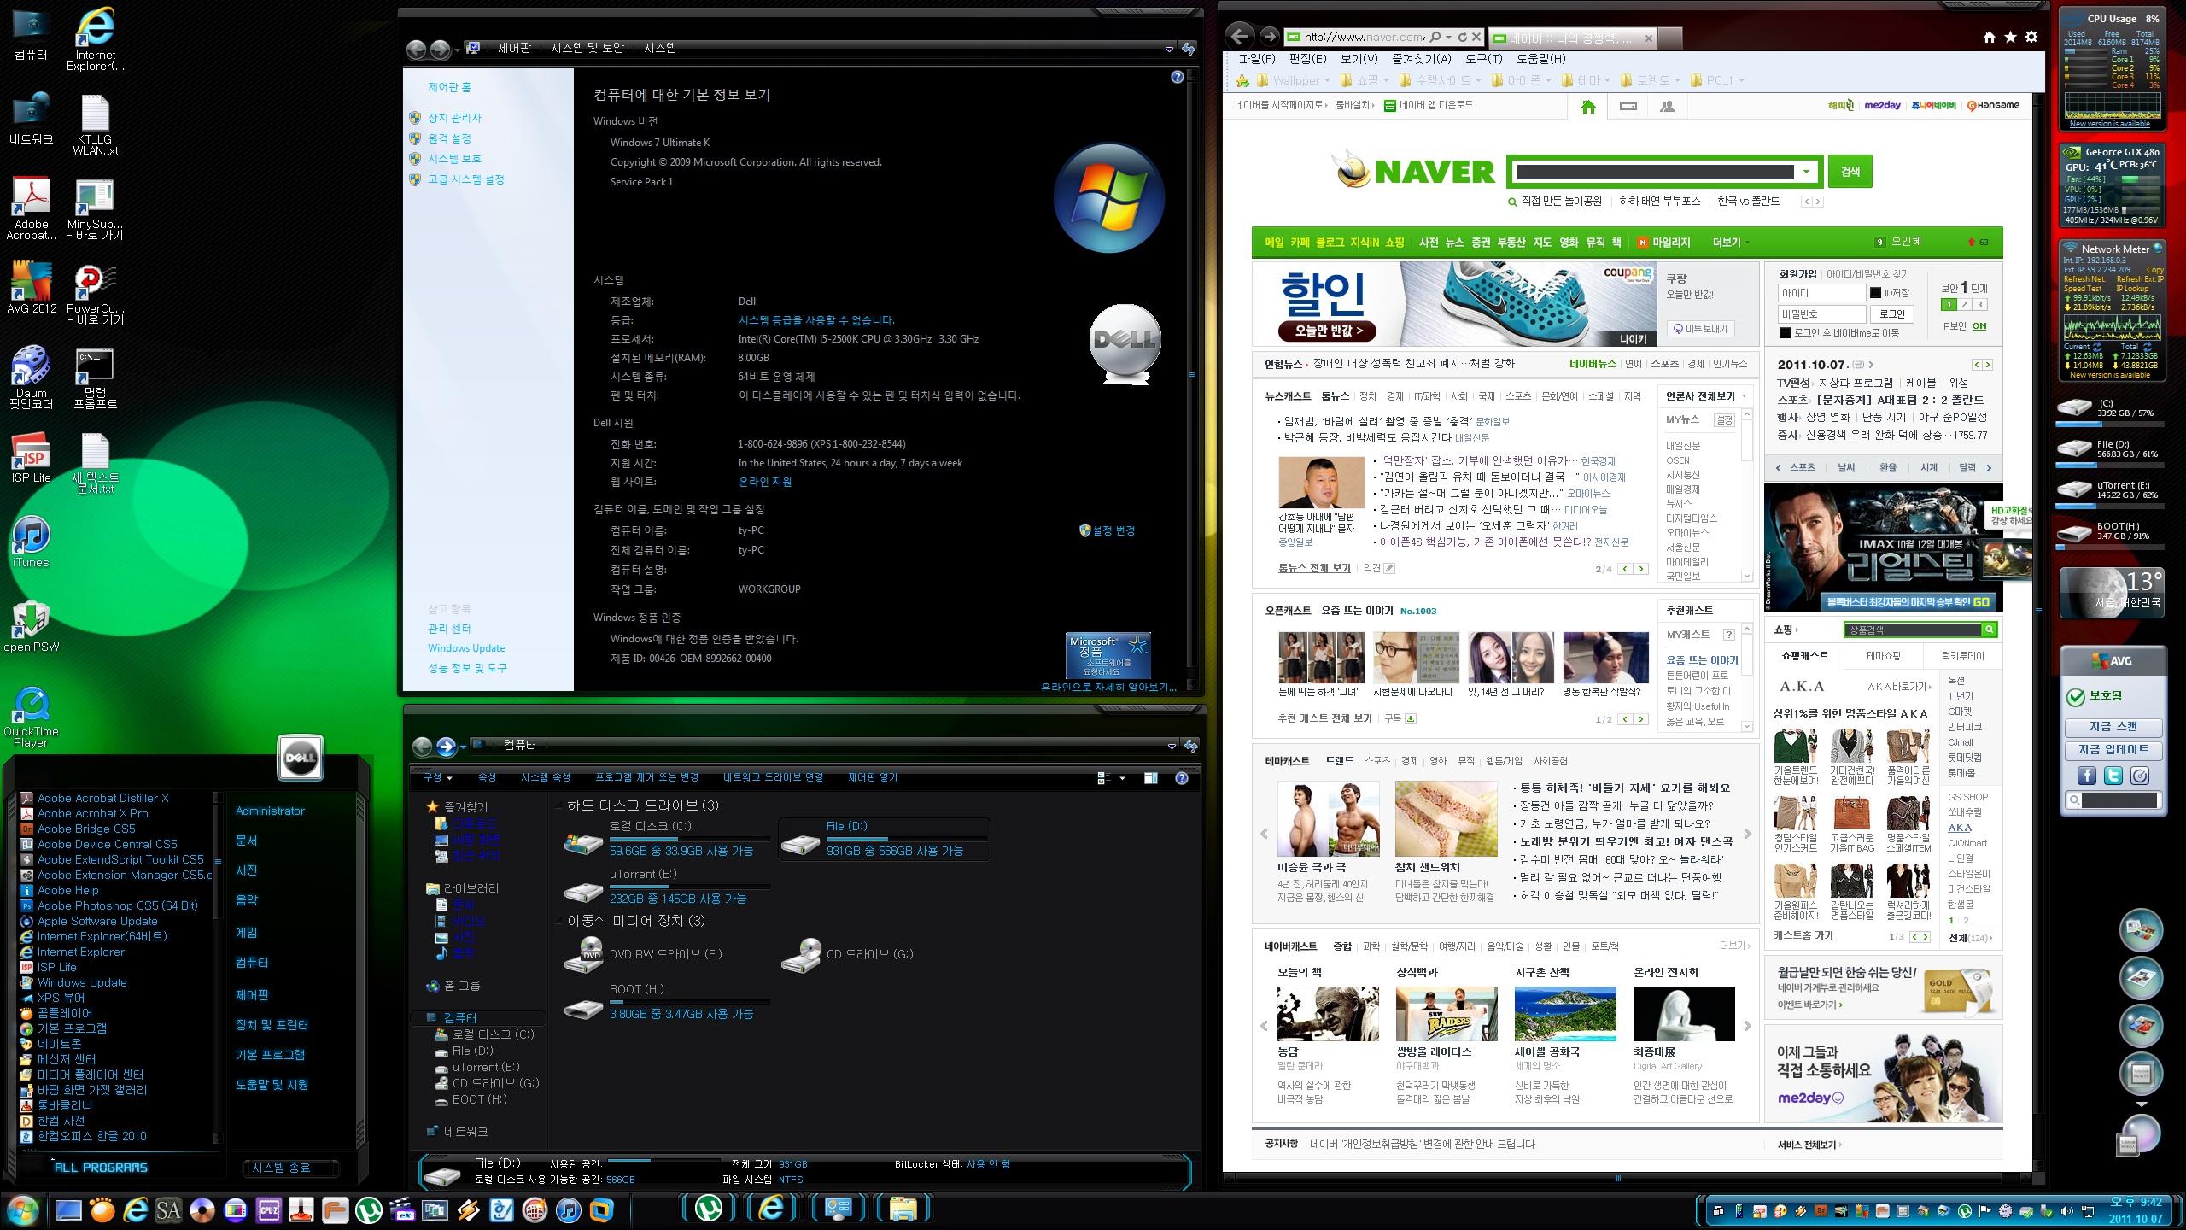Click the Windows Start orb
Viewport: 2186px width, 1230px height.
coord(22,1209)
